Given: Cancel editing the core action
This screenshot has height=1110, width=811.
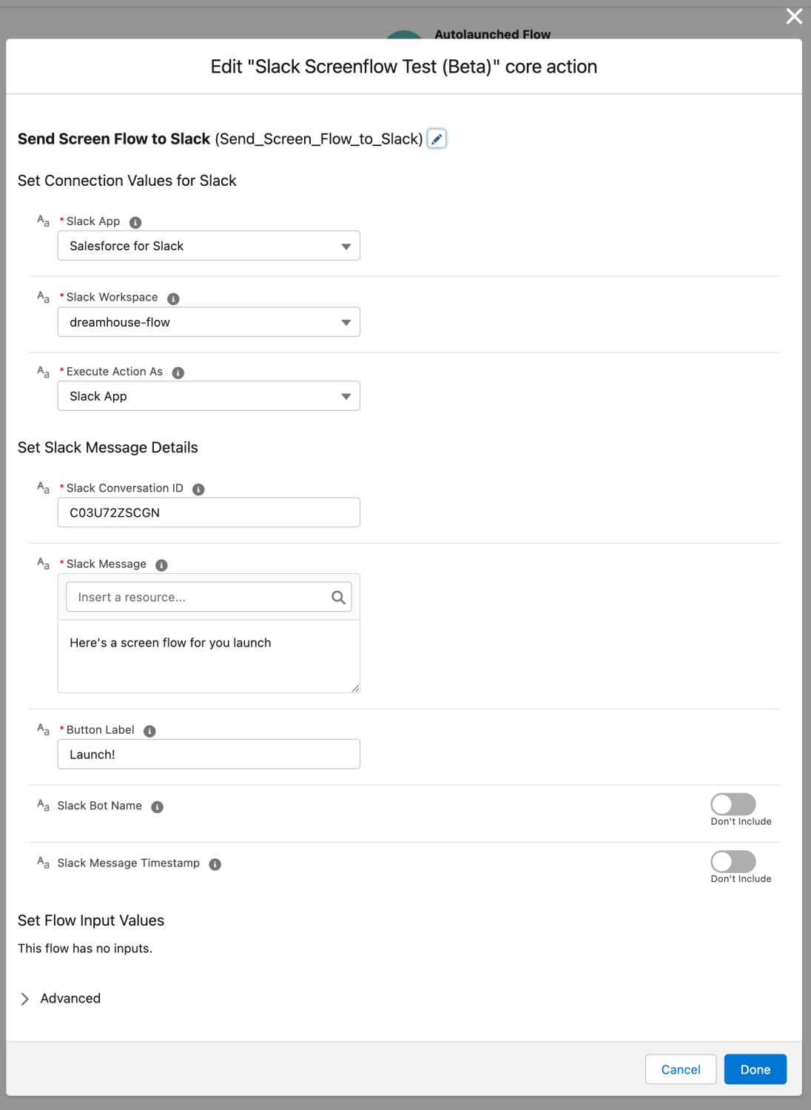Looking at the screenshot, I should coord(680,1069).
